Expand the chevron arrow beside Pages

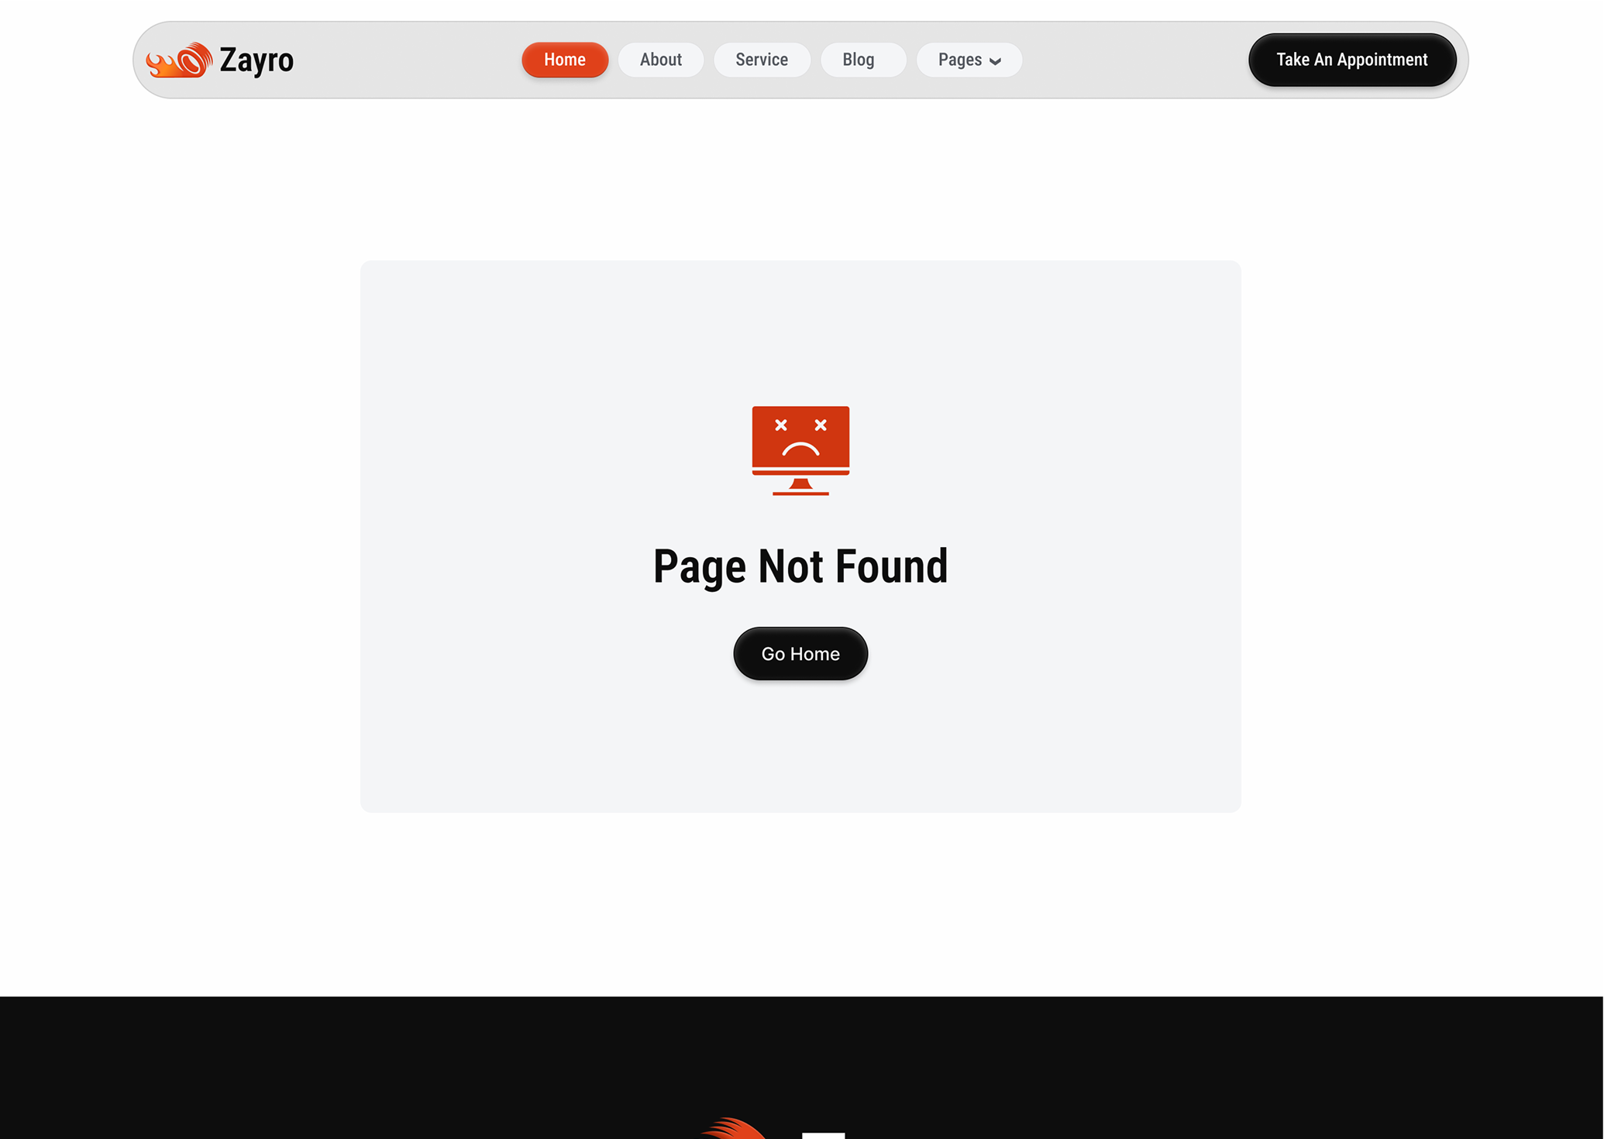[995, 61]
